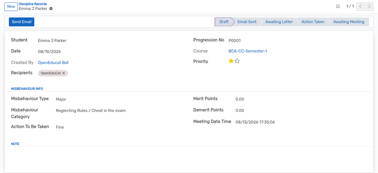Open BCA-CC-Semester-1 course link
378x173 pixels.
pyautogui.click(x=248, y=51)
